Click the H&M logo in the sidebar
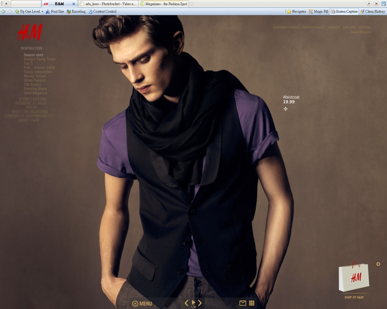This screenshot has width=387, height=309. pos(30,32)
